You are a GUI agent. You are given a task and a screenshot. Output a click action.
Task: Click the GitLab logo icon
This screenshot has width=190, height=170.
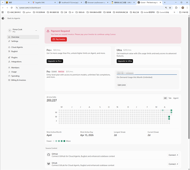[48, 164]
